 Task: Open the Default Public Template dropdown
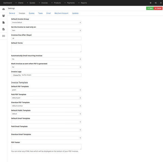(46, 114)
